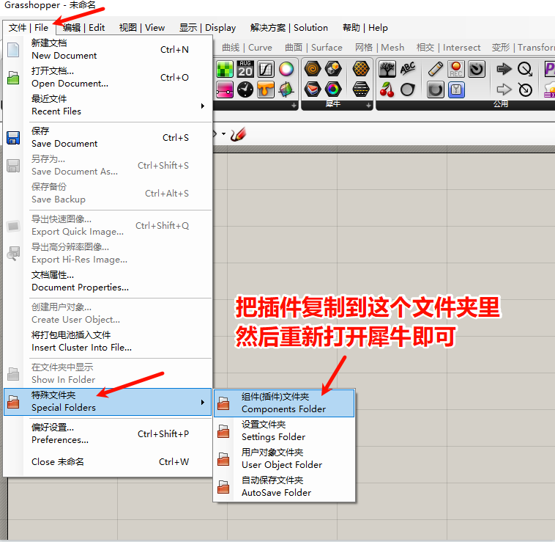The width and height of the screenshot is (555, 542).
Task: Open the Settings Folder submenu item
Action: point(284,431)
